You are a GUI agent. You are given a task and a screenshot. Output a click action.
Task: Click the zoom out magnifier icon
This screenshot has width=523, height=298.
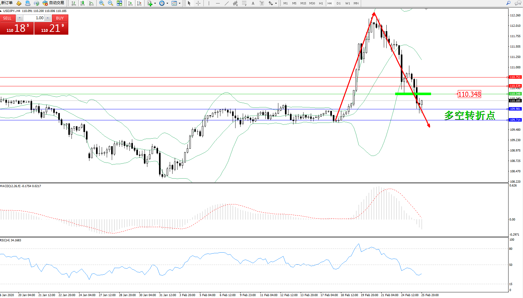(111, 3)
